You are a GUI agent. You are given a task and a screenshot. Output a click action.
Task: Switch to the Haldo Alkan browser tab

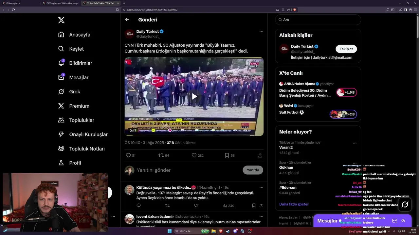click(x=61, y=3)
